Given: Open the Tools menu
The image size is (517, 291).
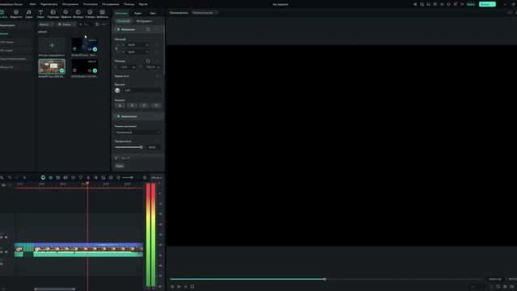Looking at the screenshot, I should (70, 4).
